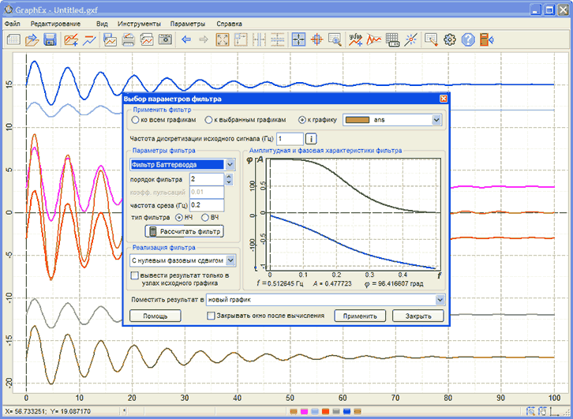Open file using the folder toolbar icon
The width and height of the screenshot is (573, 419).
[x=32, y=39]
